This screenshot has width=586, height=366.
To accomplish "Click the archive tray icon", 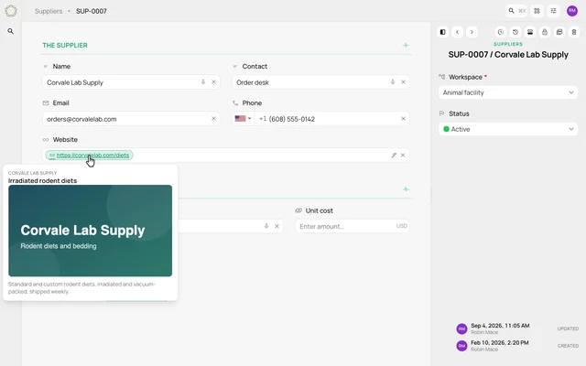I will pyautogui.click(x=530, y=32).
